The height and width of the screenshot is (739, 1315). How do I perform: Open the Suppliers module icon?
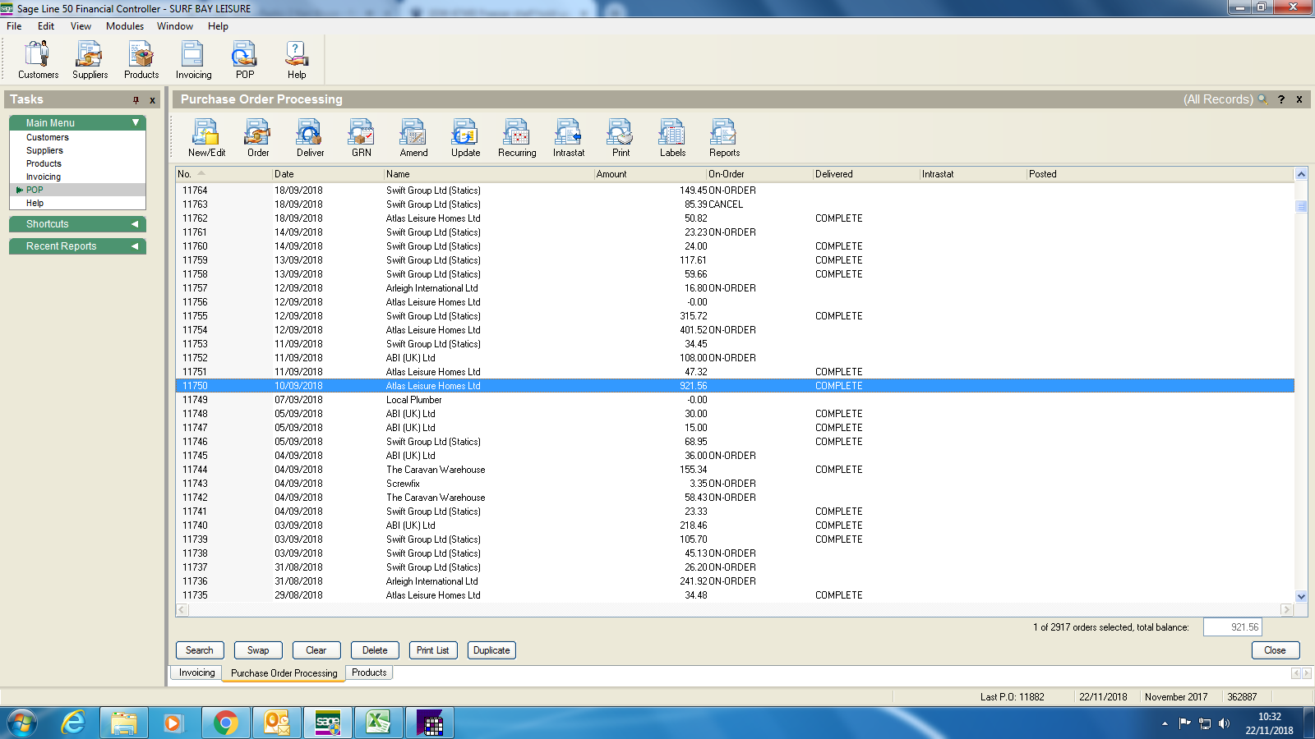tap(90, 60)
